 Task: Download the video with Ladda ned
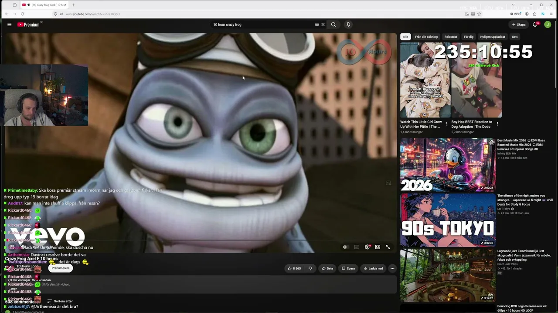tap(374, 268)
